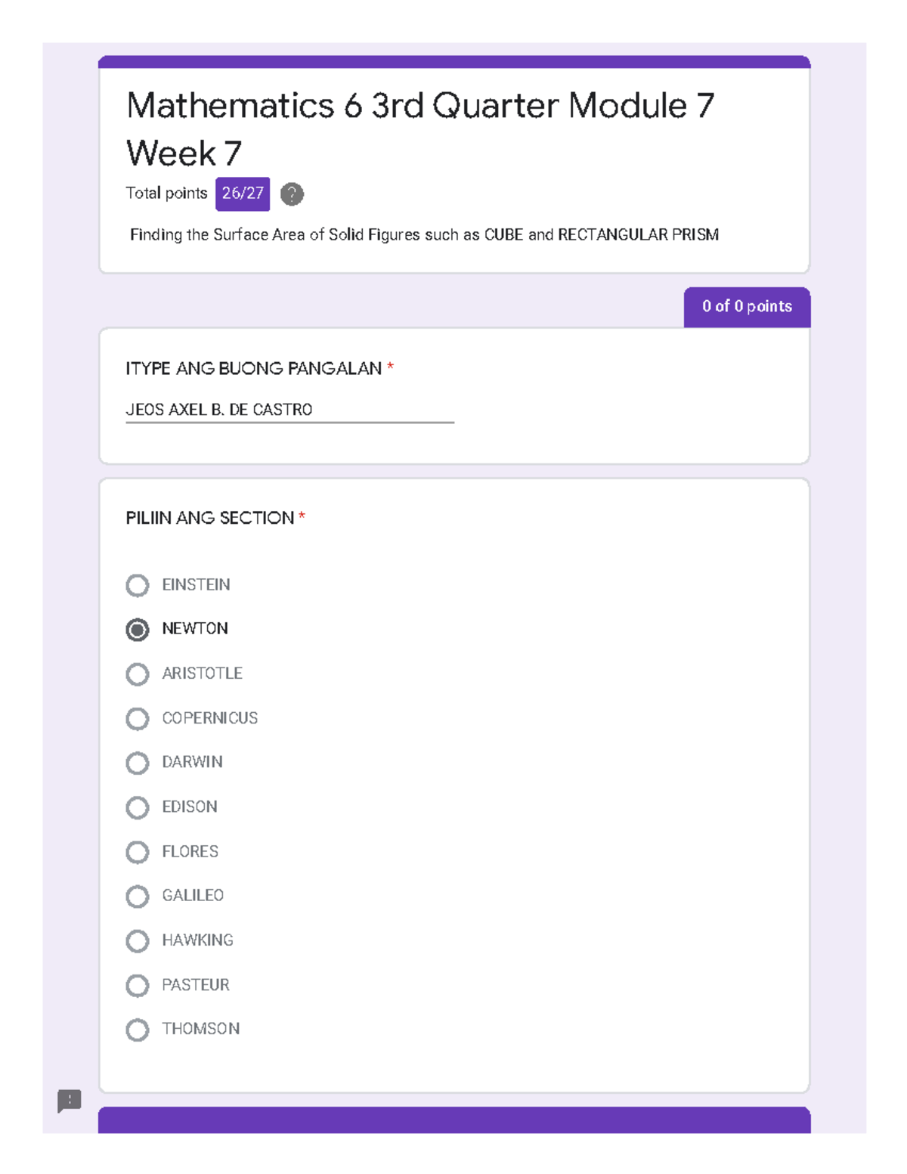Click the ITYPE ANG BUONG PANGALAN label
This screenshot has width=907, height=1174.
(254, 369)
